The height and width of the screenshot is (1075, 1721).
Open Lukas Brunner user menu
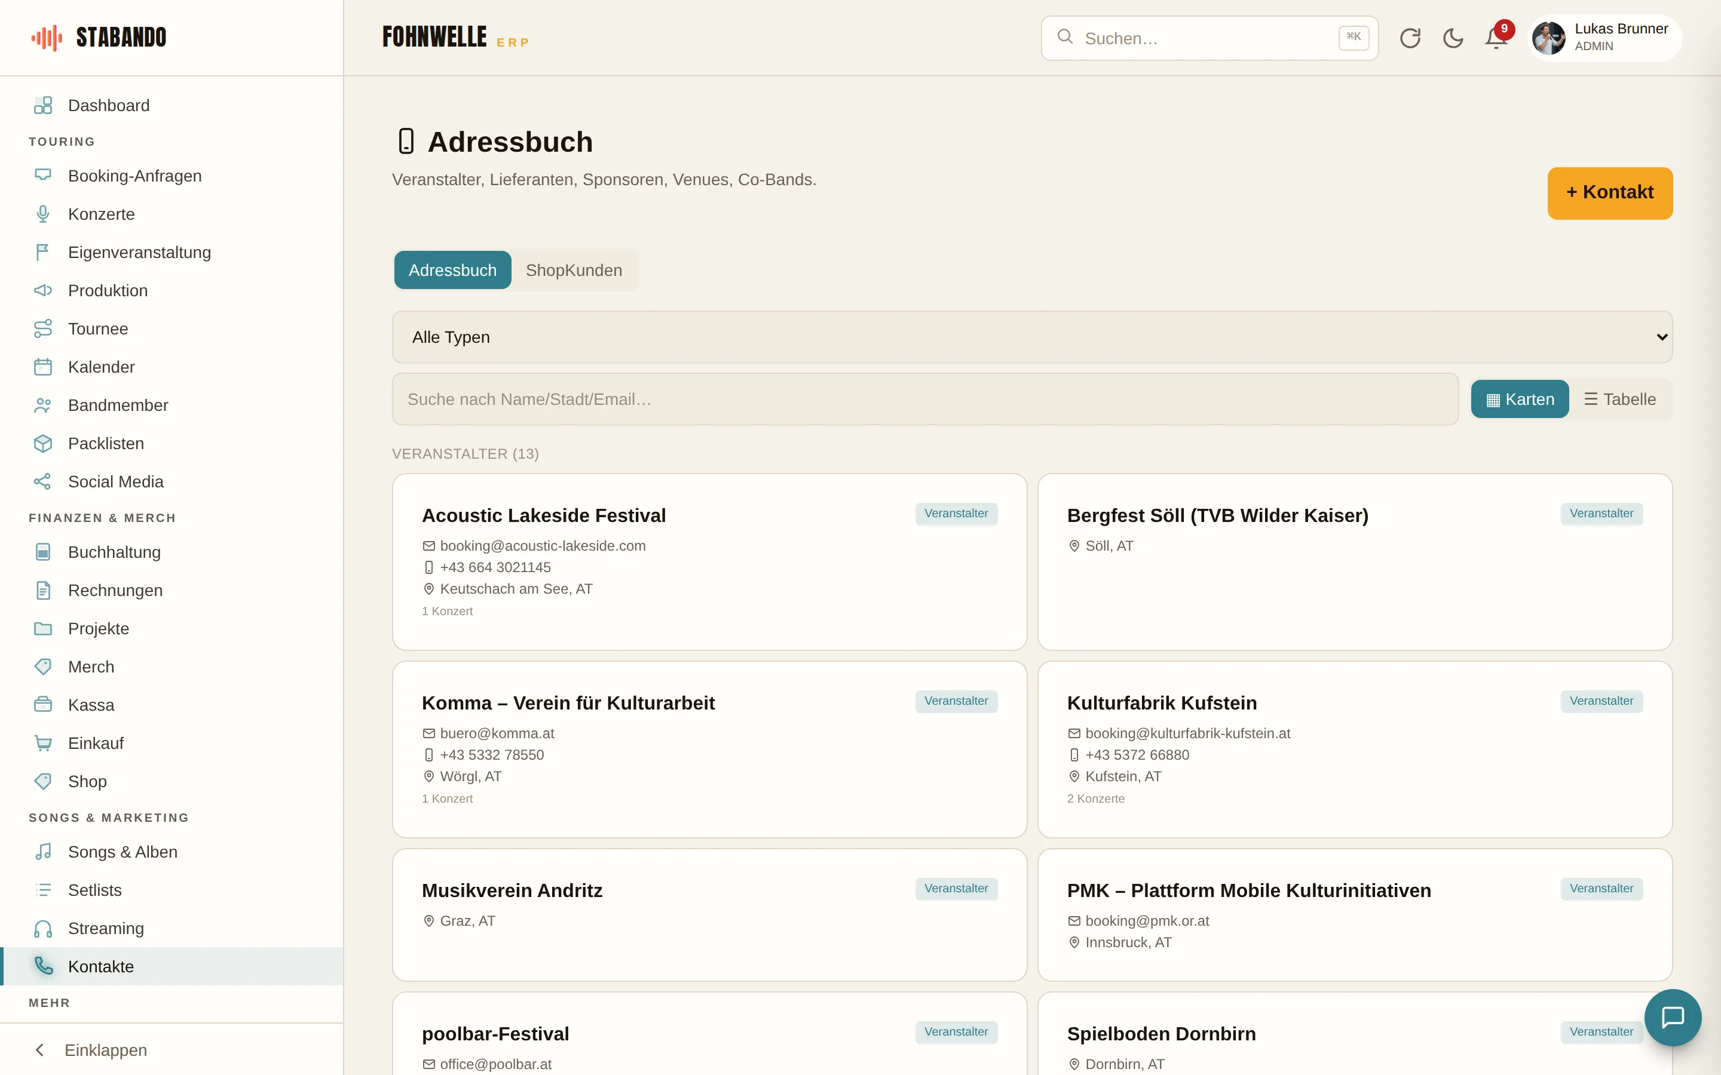coord(1604,38)
